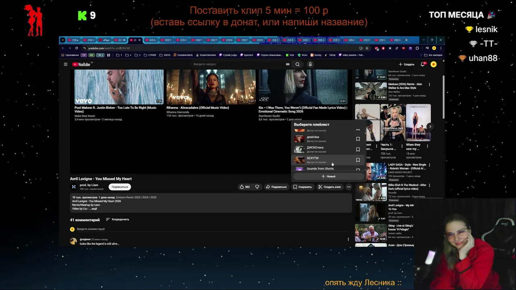The image size is (516, 290).
Task: Open the Post Malone Too Late thumbnail
Action: point(119,87)
